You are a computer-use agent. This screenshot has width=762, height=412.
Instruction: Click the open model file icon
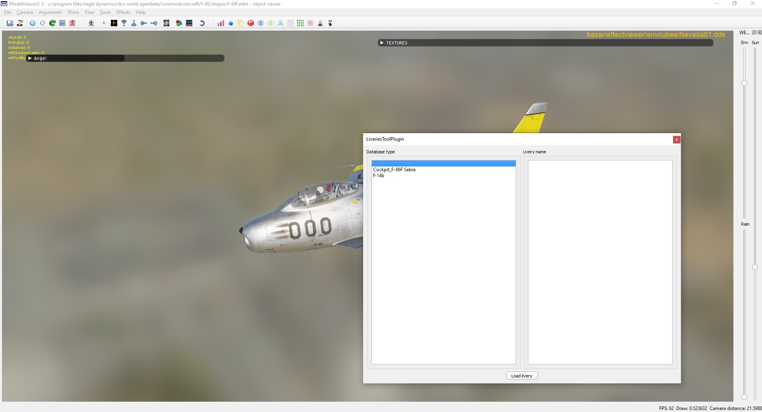[10, 23]
